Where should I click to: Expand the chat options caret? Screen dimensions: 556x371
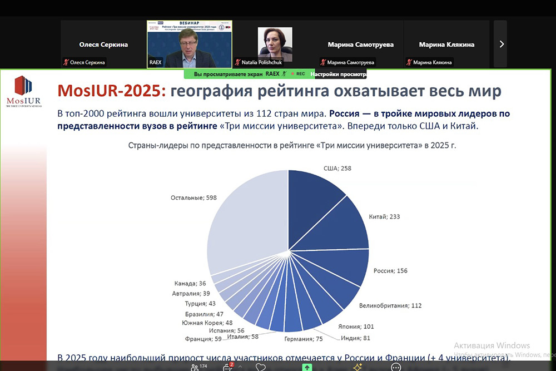pyautogui.click(x=240, y=367)
